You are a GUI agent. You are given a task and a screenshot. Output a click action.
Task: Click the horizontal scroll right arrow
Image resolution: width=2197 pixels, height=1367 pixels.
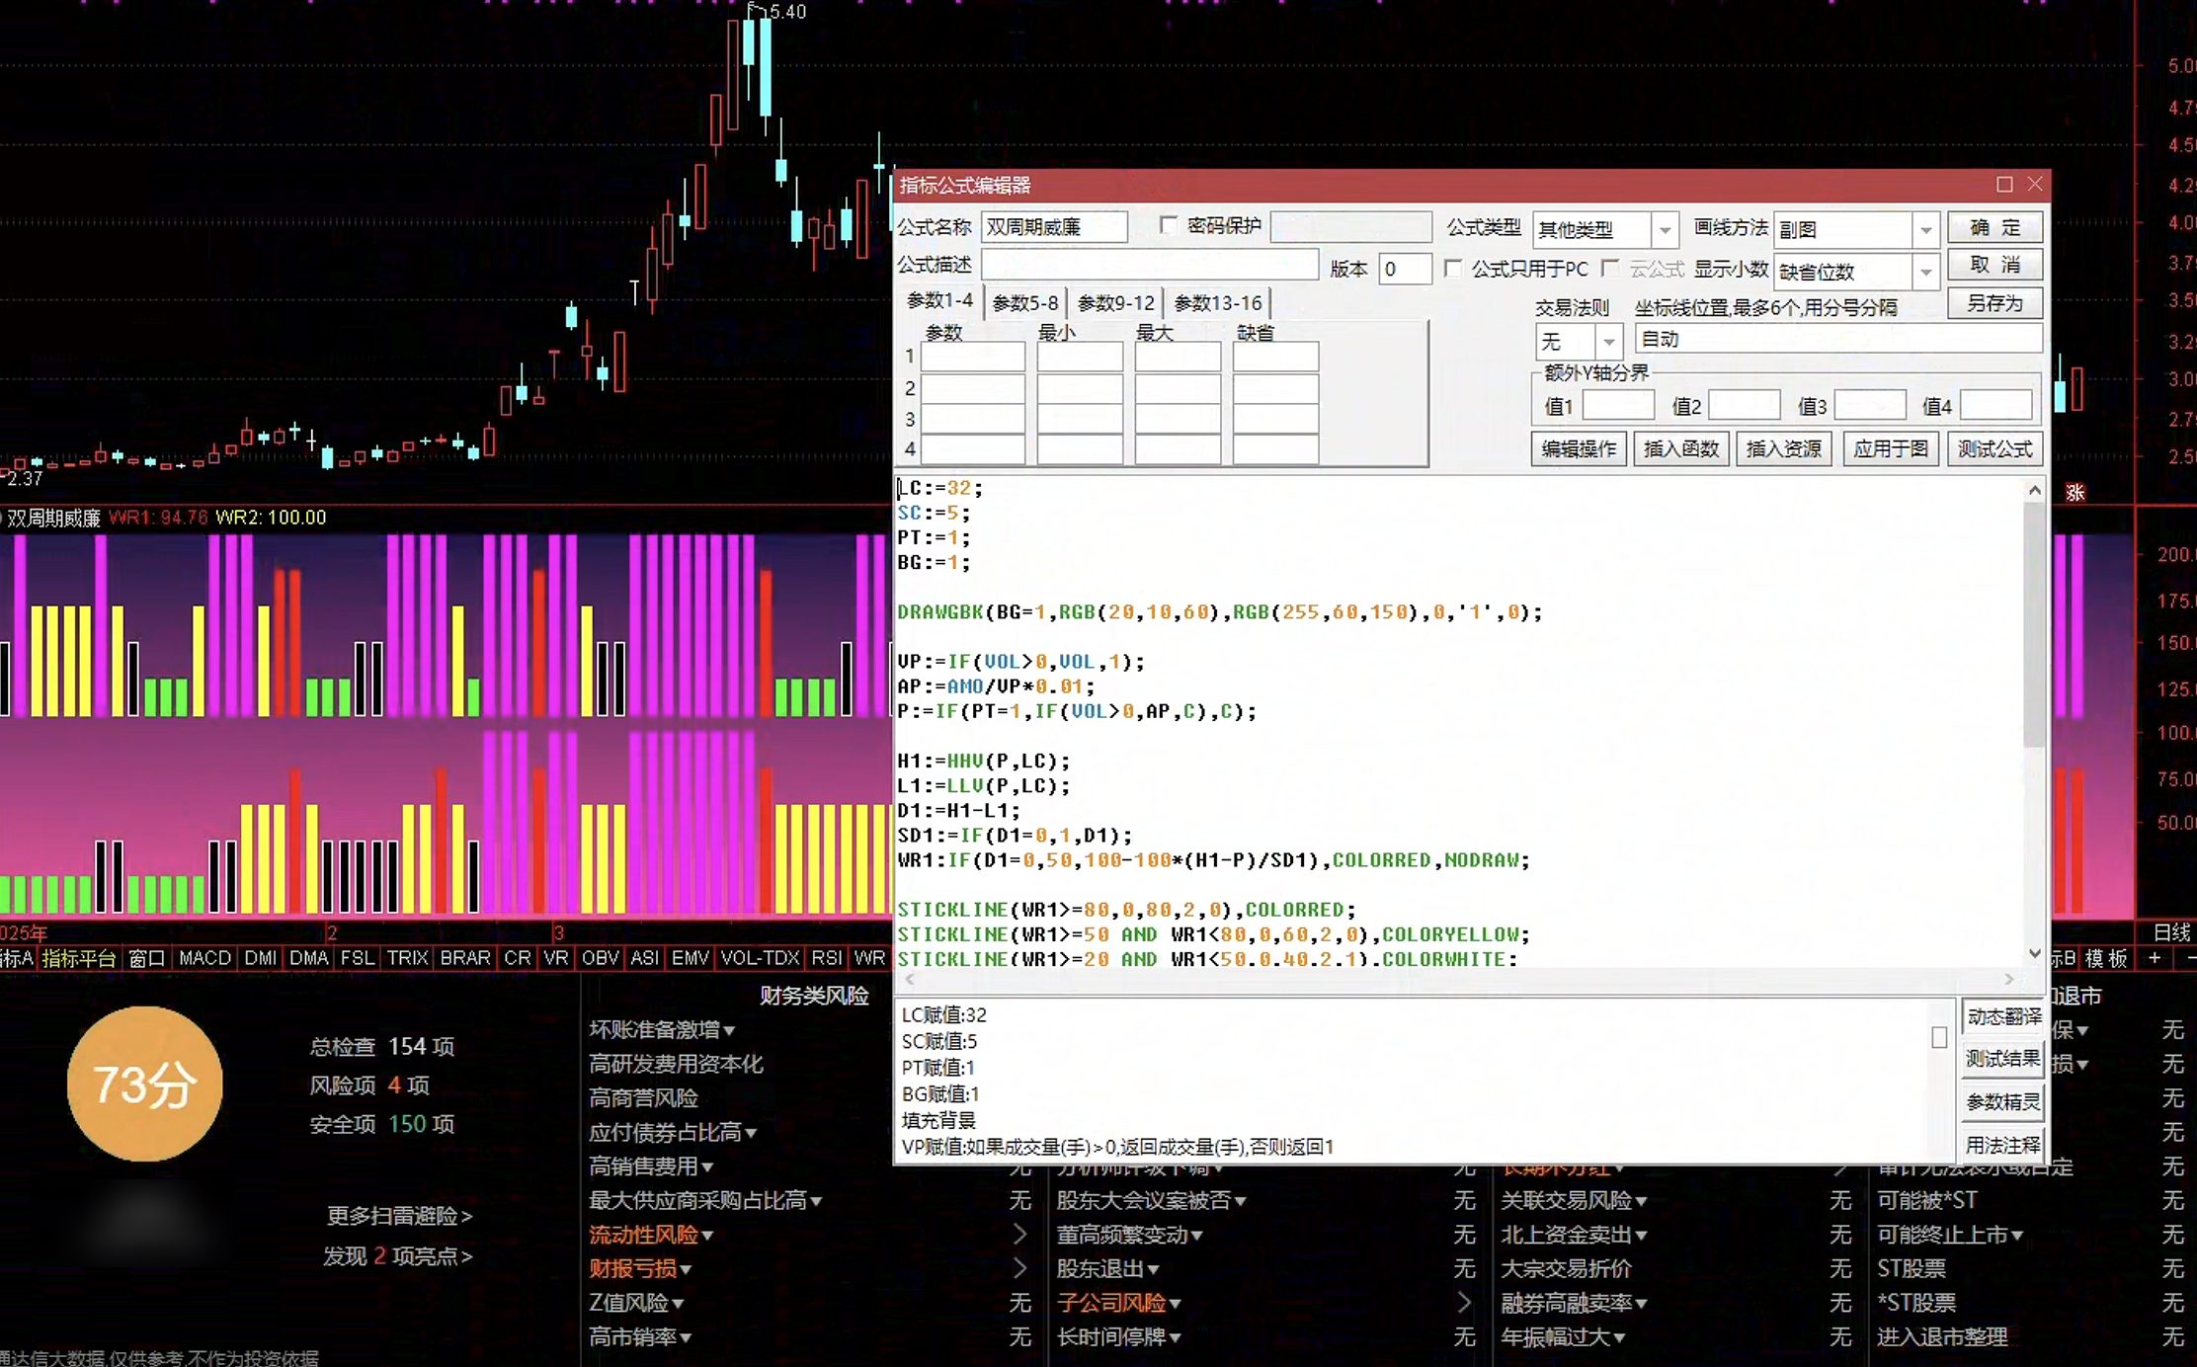(x=2009, y=979)
